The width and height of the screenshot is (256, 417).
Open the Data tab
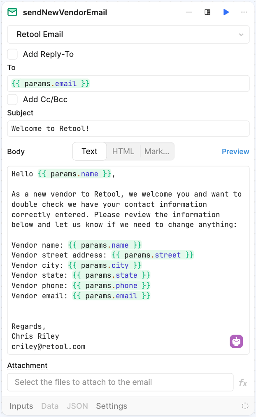coord(50,406)
